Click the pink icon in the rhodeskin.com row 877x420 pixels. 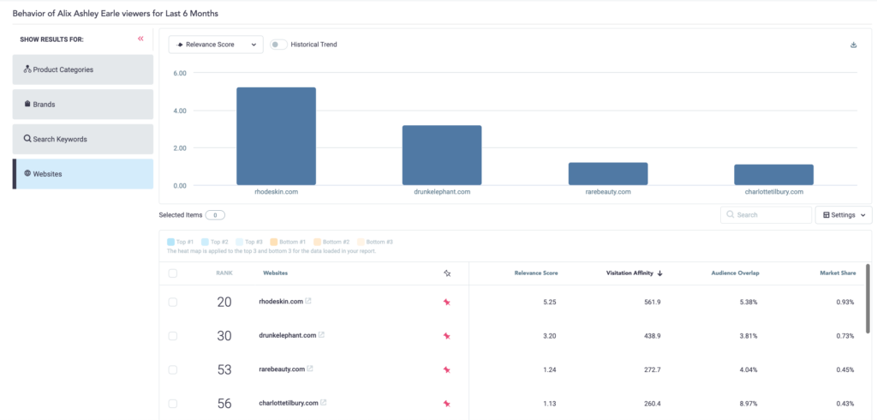pyautogui.click(x=446, y=302)
